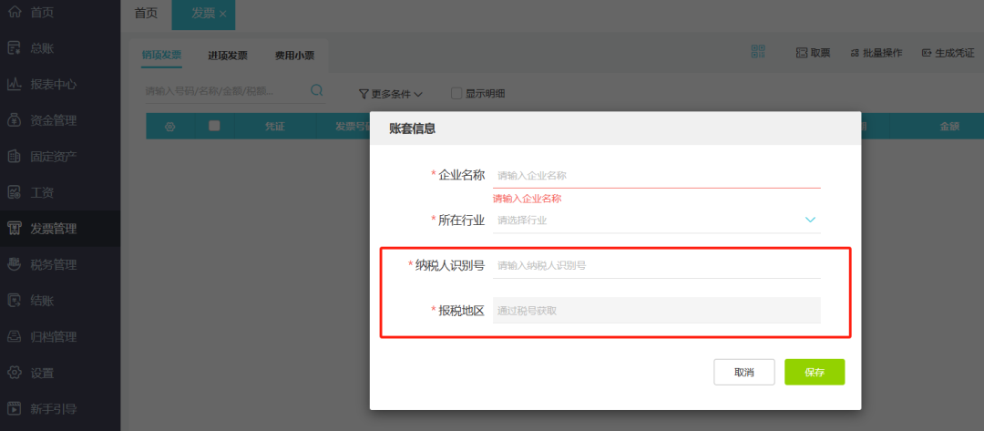Click the green 保存 button
984x431 pixels.
pos(815,372)
